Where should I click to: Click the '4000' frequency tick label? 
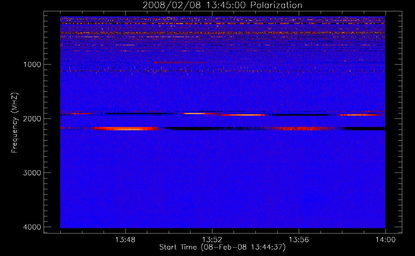click(x=32, y=227)
